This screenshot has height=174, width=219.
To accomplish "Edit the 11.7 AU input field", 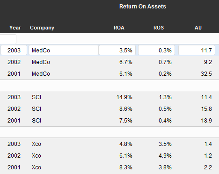I will (197, 50).
